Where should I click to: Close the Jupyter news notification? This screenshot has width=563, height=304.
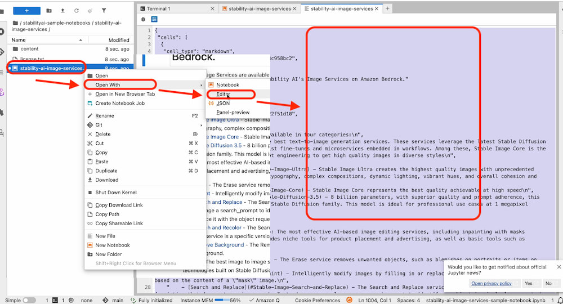pyautogui.click(x=558, y=267)
